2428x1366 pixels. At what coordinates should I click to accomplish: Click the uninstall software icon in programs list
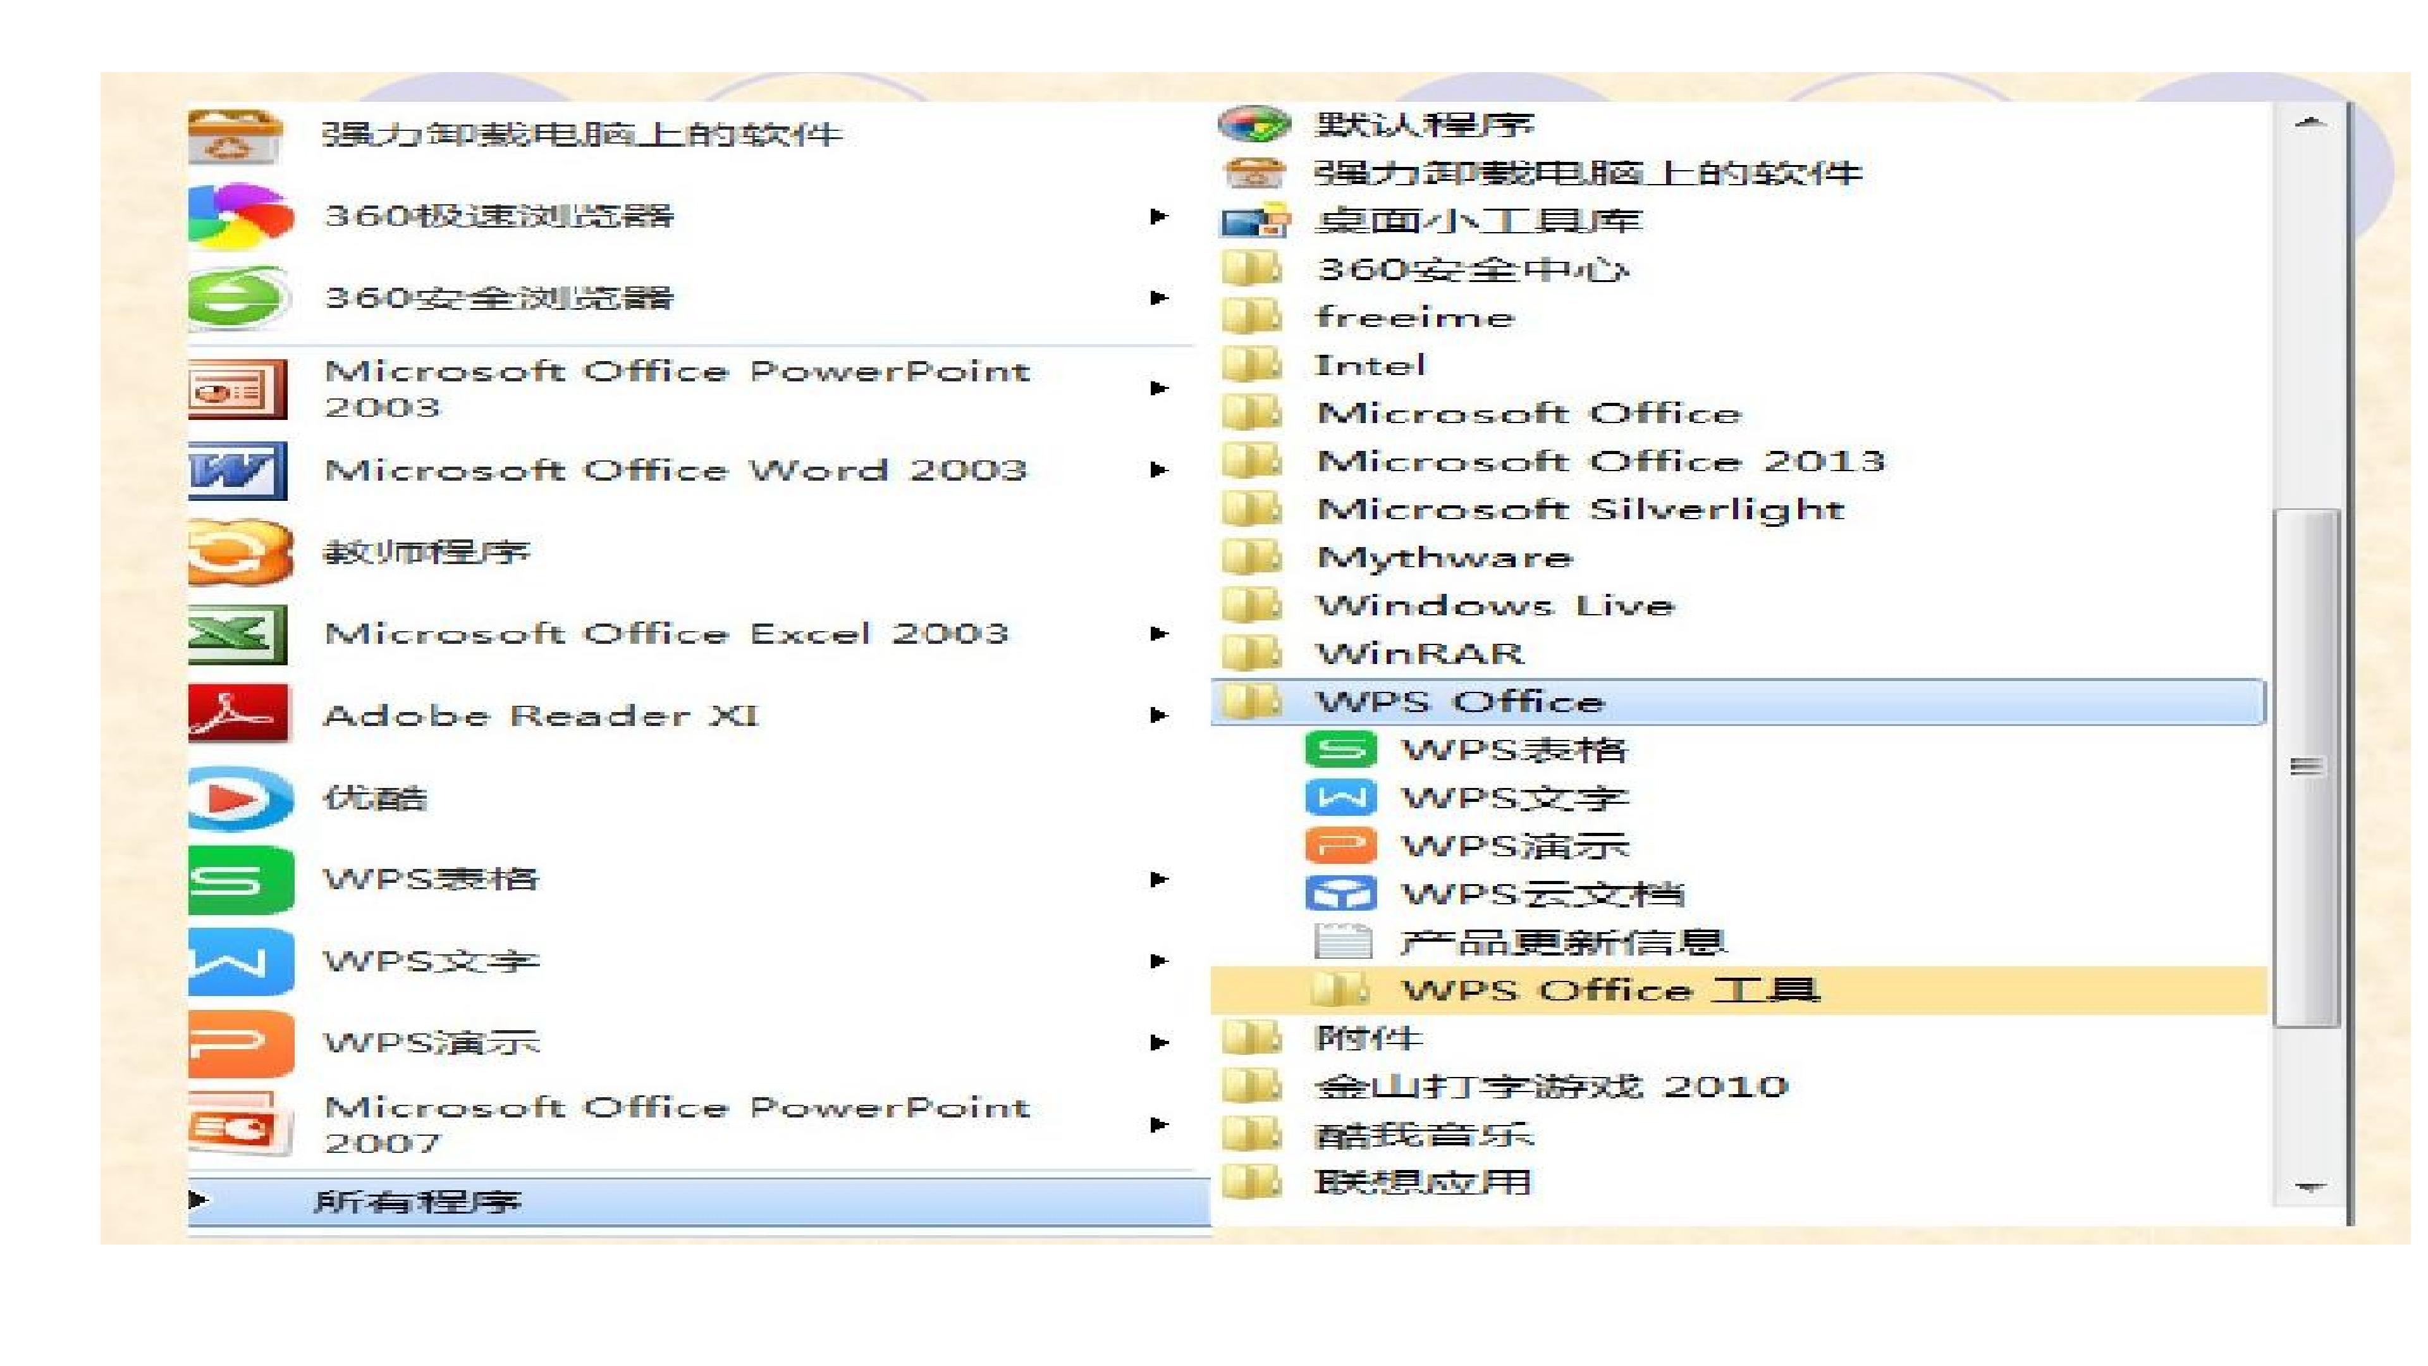[1254, 173]
